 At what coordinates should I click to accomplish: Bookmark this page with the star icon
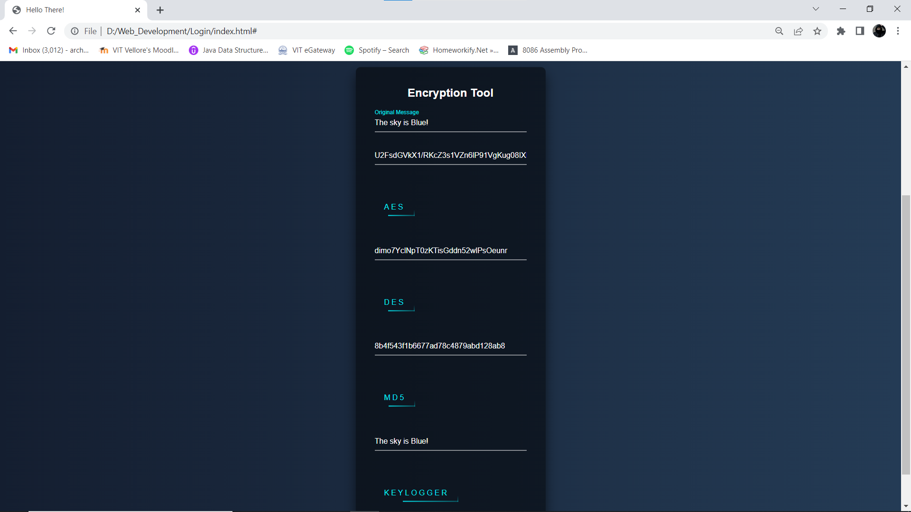[817, 31]
